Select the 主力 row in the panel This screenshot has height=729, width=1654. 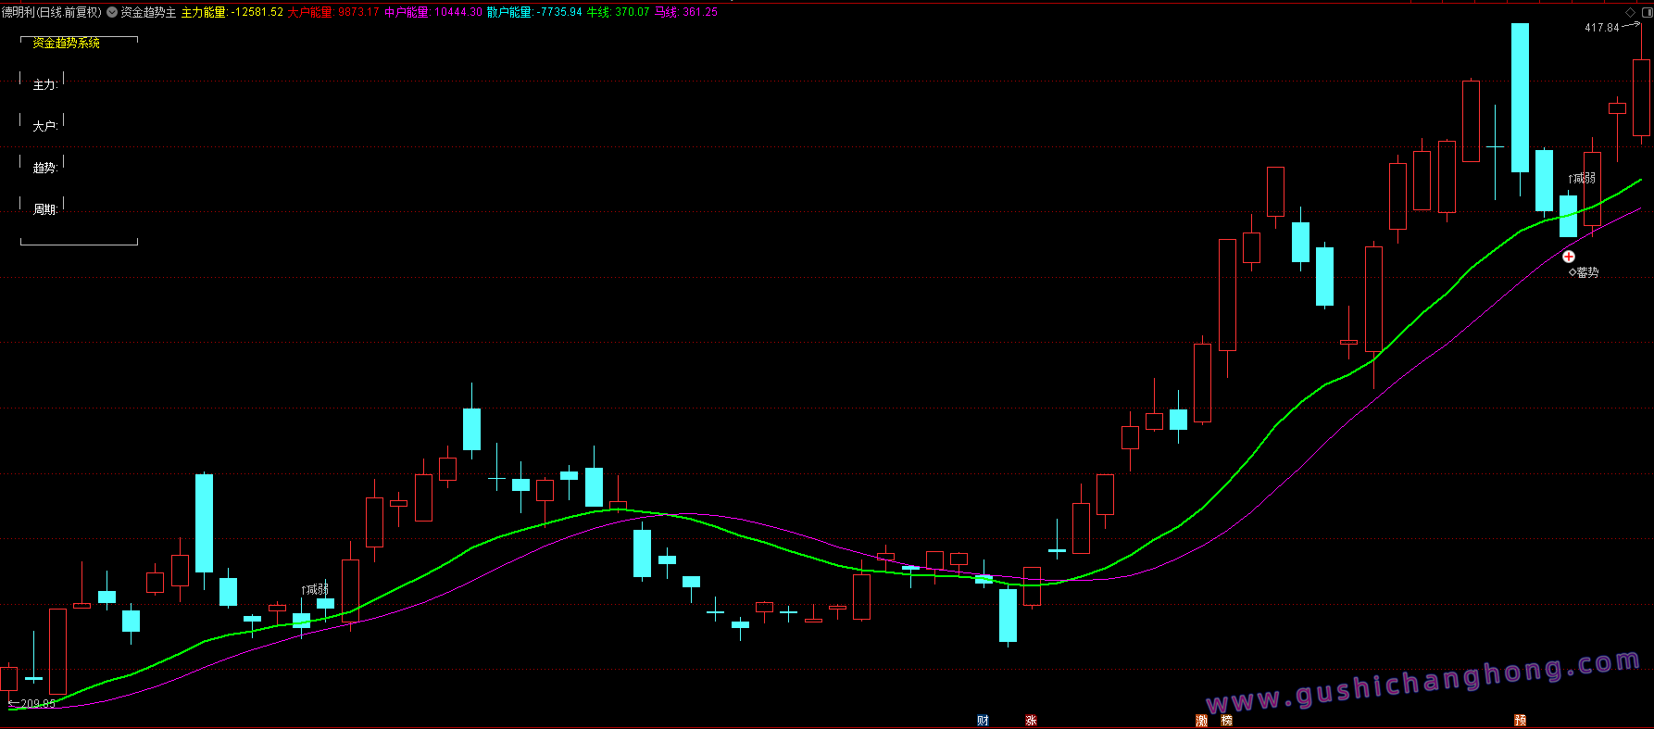pos(45,84)
